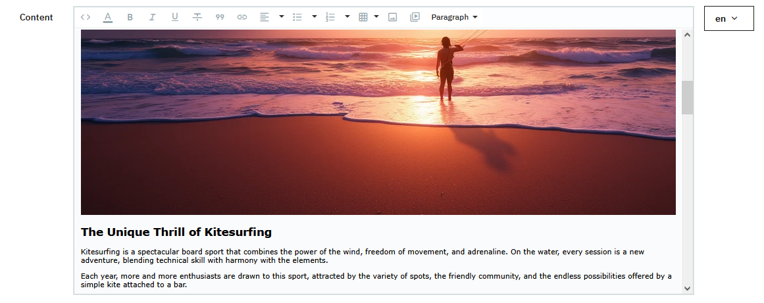The height and width of the screenshot is (303, 764).
Task: Click paragraph starting Each year, more and more
Action: [376, 280]
